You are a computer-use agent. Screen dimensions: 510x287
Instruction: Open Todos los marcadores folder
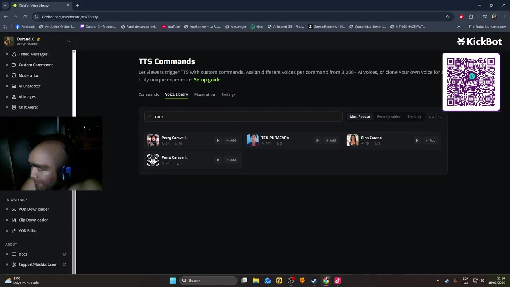pyautogui.click(x=488, y=27)
